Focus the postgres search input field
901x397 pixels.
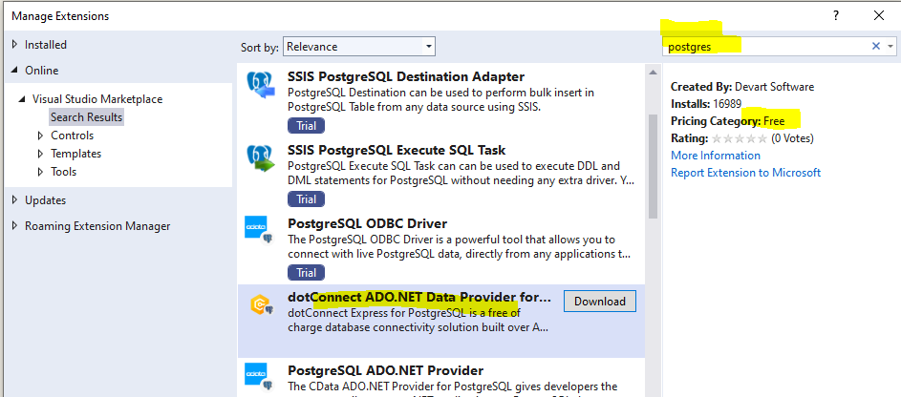[767, 47]
